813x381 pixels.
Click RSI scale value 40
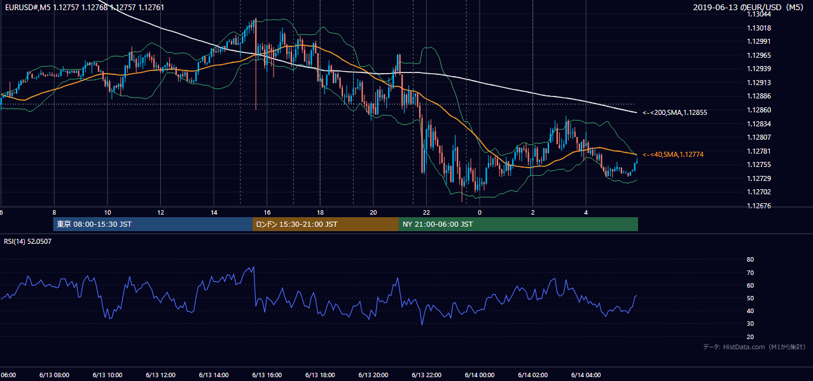750,311
